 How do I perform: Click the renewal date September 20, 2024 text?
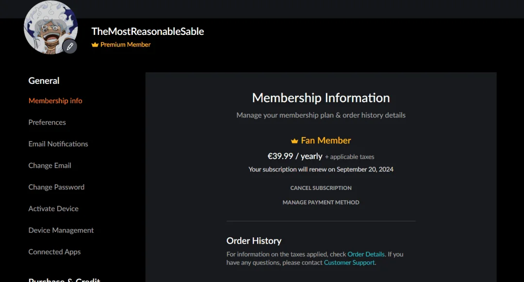coord(365,170)
